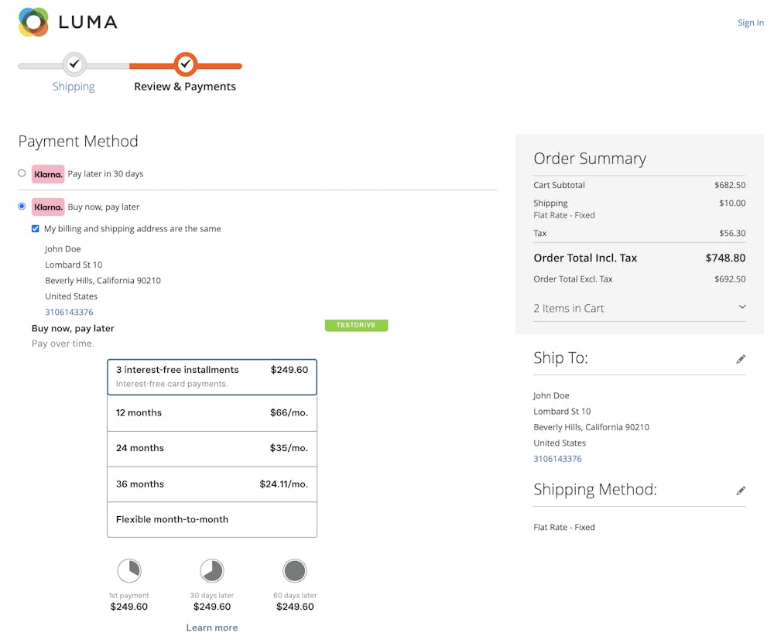Select Pay later in 30 days radio button

[22, 173]
